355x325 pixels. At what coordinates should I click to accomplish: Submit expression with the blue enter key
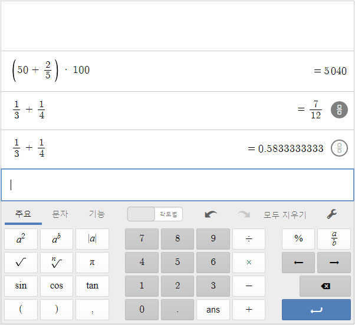click(316, 310)
